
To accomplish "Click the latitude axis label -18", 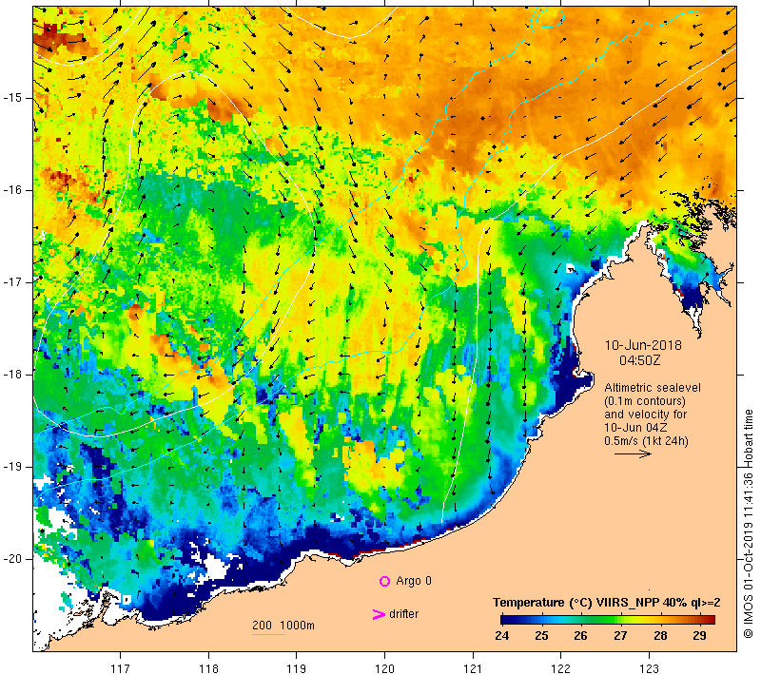I will pos(11,375).
